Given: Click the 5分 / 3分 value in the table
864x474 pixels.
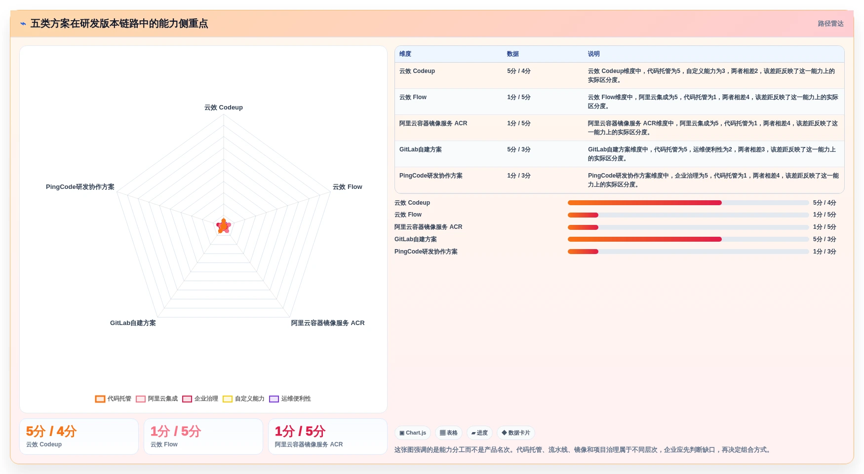Looking at the screenshot, I should tap(519, 149).
